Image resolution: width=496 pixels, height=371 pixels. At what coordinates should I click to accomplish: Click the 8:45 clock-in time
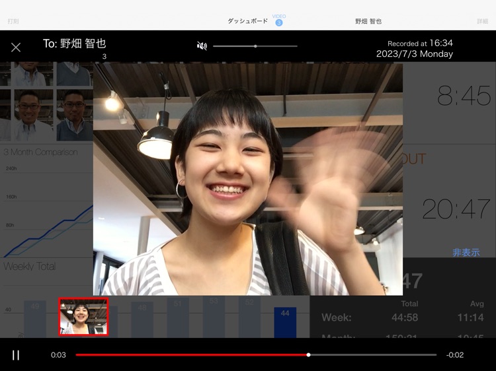coord(464,95)
